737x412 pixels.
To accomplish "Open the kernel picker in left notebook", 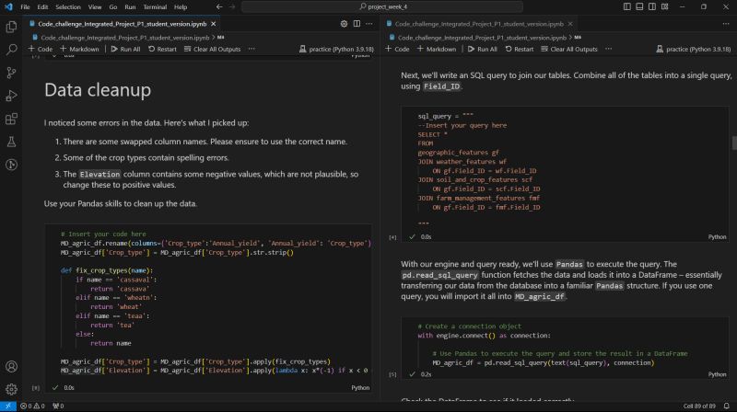I will 335,49.
